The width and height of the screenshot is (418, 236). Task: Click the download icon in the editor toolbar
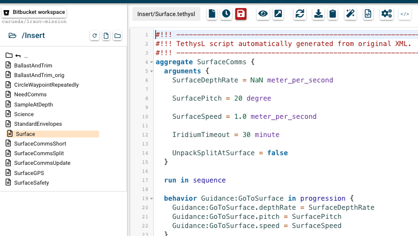318,14
